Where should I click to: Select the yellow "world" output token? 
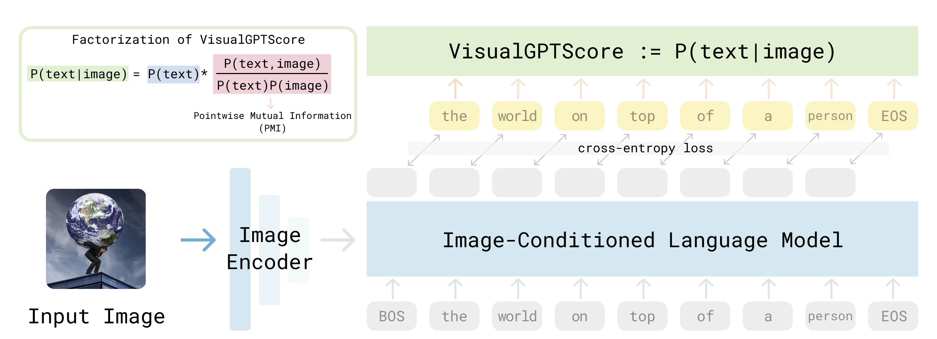click(x=517, y=116)
